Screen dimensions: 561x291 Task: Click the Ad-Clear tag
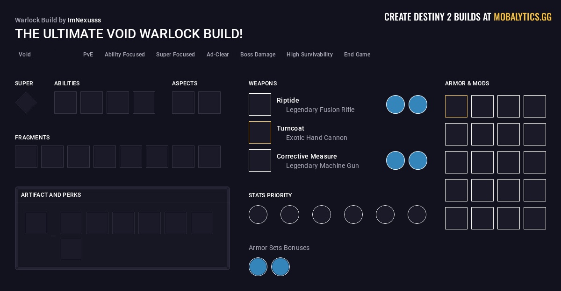coord(218,55)
